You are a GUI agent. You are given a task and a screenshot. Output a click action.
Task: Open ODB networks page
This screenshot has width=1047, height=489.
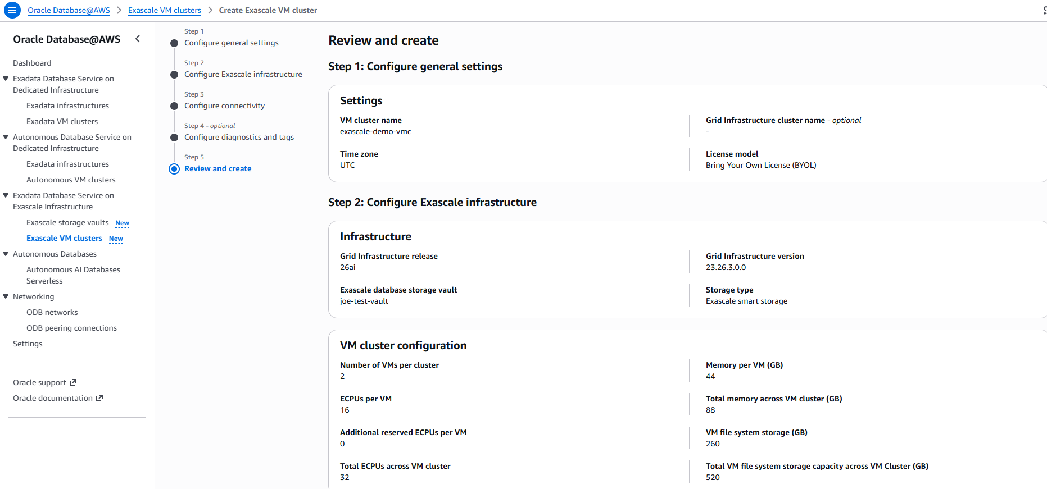tap(52, 312)
